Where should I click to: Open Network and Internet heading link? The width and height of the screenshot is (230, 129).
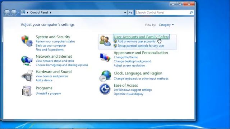(x=54, y=56)
